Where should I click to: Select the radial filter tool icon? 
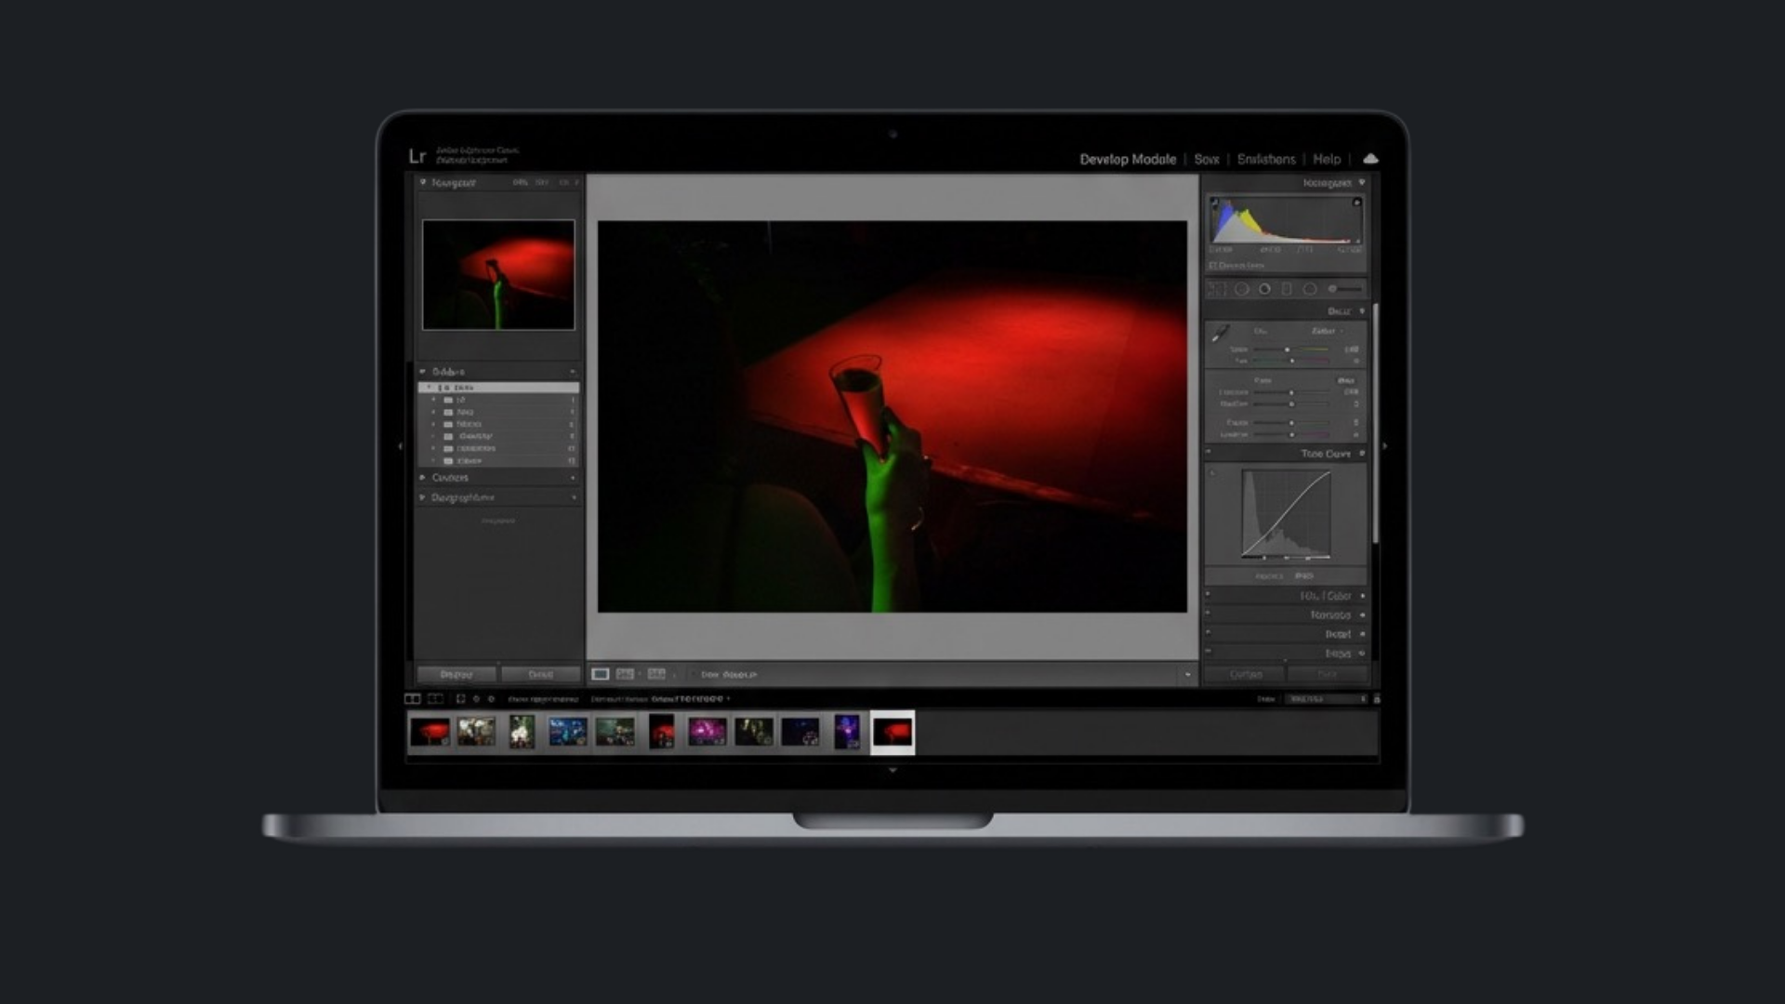[1310, 289]
